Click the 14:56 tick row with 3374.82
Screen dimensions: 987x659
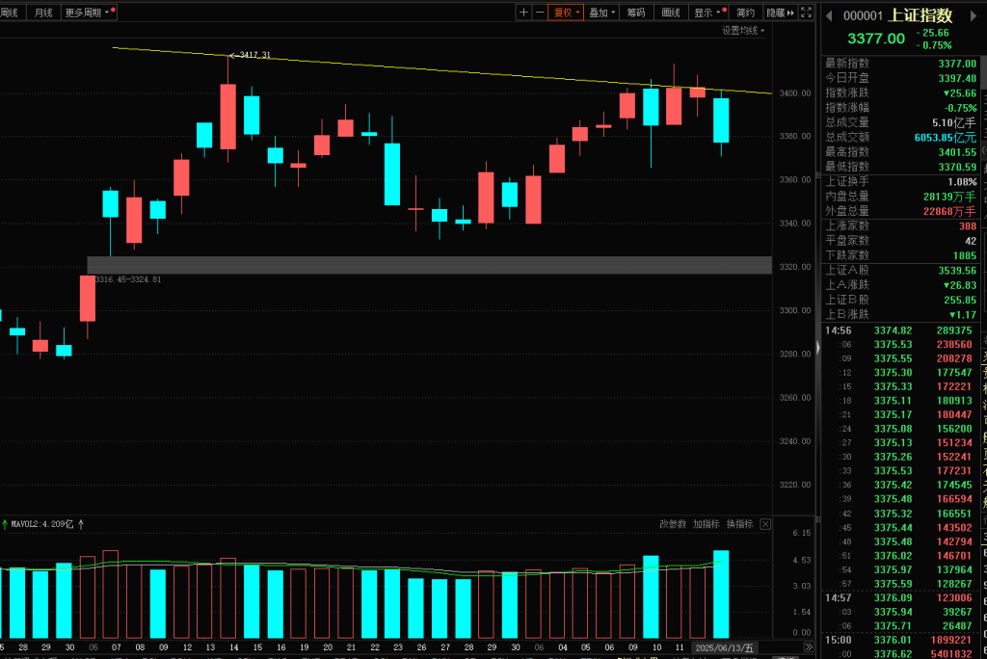pos(900,330)
